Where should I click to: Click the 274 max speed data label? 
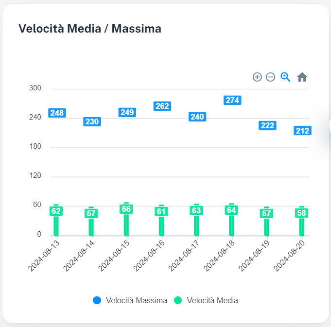tap(232, 100)
